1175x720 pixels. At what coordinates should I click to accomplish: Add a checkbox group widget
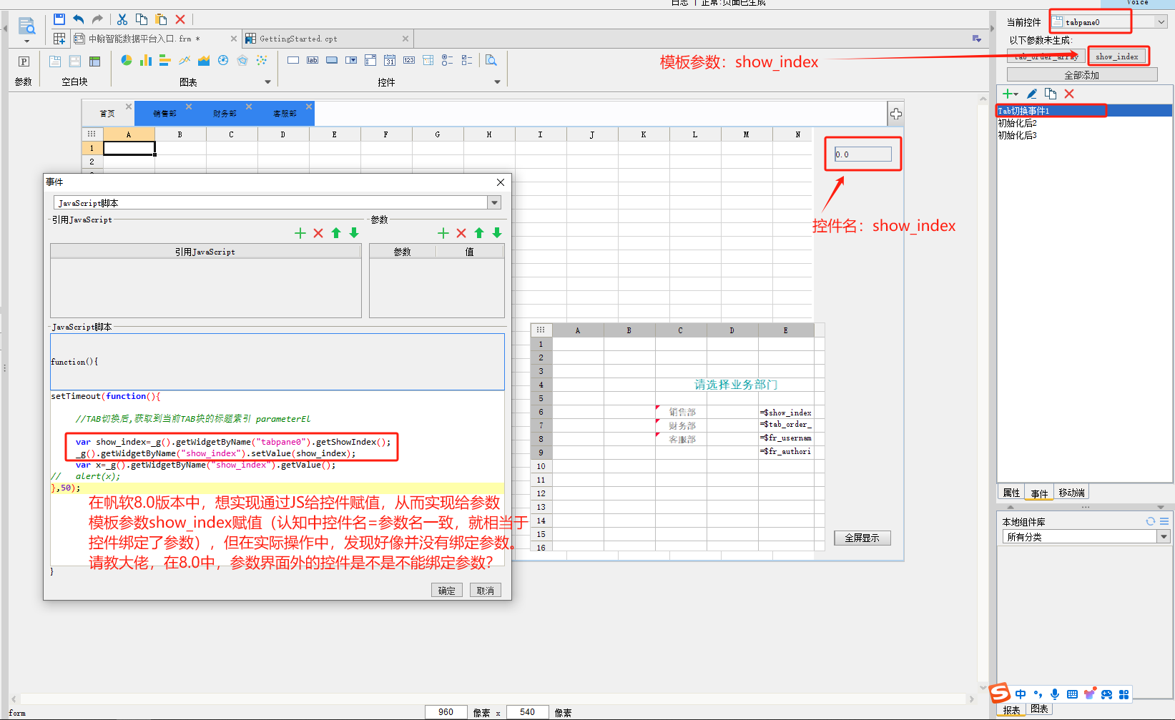467,61
